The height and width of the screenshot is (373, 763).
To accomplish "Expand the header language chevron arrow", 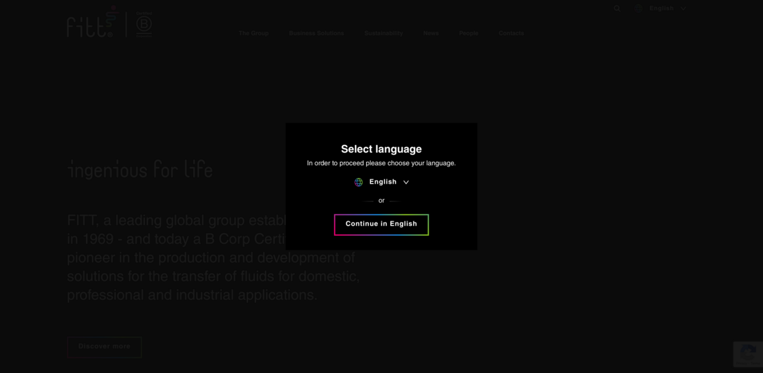I will (683, 8).
